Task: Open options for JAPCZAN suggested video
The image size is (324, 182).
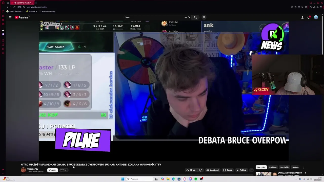Action: [x=306, y=173]
